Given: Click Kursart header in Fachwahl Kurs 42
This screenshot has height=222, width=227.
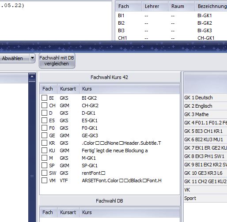Looking at the screenshot, I should 68,89.
